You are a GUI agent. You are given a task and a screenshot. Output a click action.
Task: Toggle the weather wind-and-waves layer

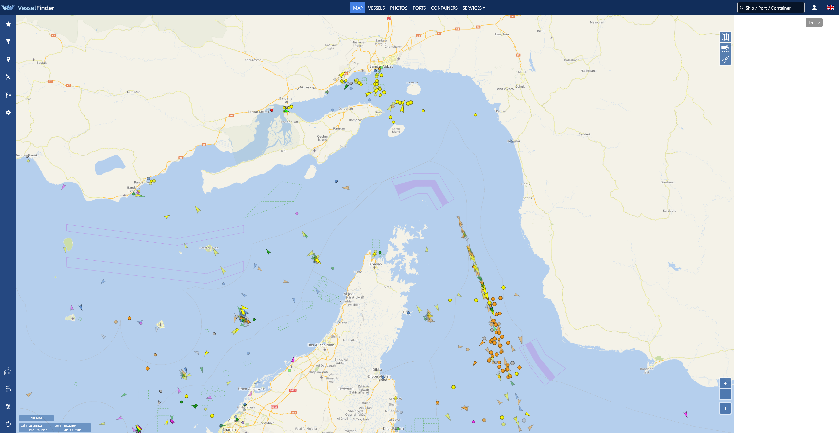click(x=725, y=49)
